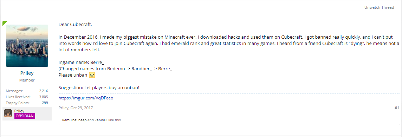402x137 pixels.
Task: Click the Likes Received: label
Action: pyautogui.click(x=18, y=97)
